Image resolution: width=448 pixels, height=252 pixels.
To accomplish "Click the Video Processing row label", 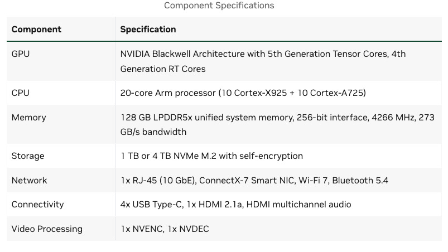I will pos(47,229).
